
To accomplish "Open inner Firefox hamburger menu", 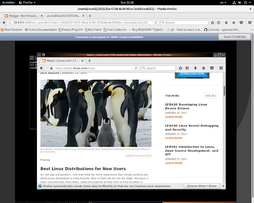I will (x=221, y=68).
